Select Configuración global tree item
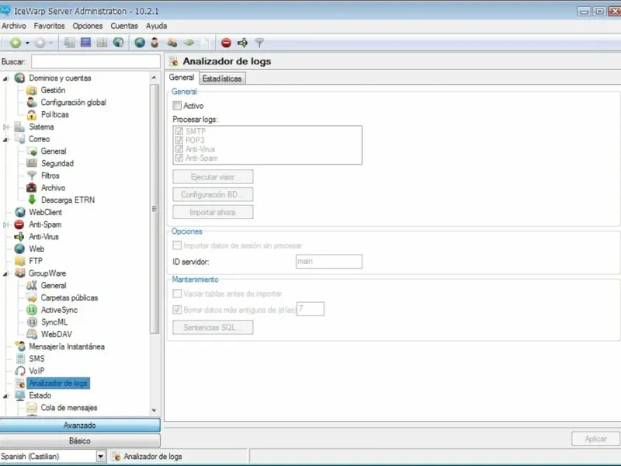Image resolution: width=621 pixels, height=466 pixels. 73,103
